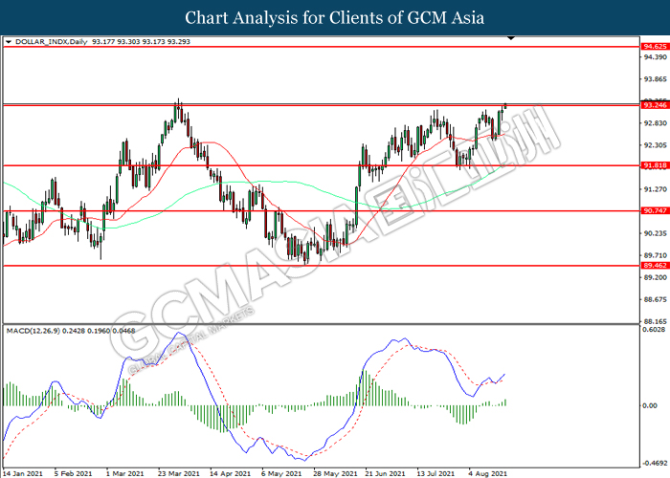This screenshot has width=670, height=478.
Task: Click the 5 Feb 2021 date label
Action: pyautogui.click(x=73, y=474)
